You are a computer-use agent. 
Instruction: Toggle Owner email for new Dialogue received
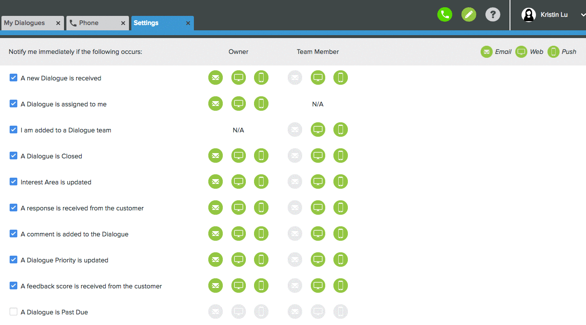pos(216,78)
